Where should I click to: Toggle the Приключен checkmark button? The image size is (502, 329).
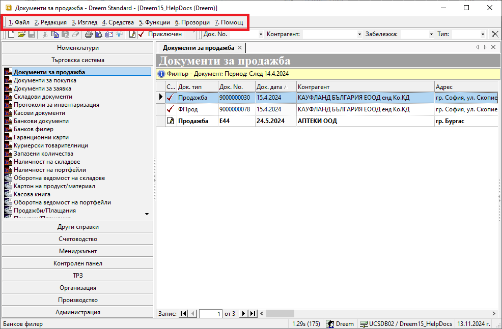click(142, 34)
